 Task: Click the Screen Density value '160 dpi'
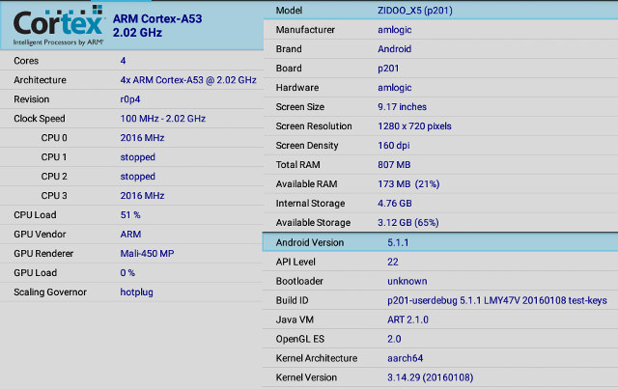point(394,146)
